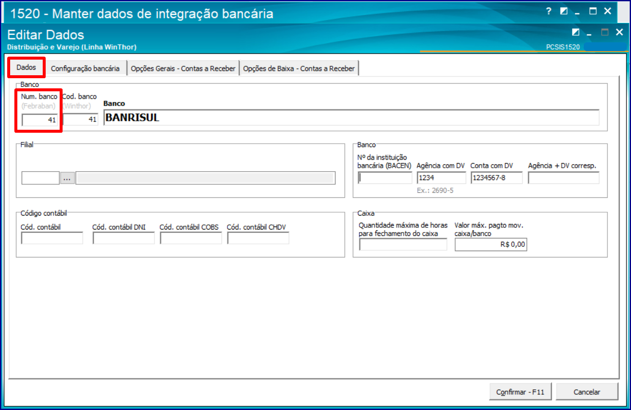631x410 pixels.
Task: Click the Distribuição e Varejo (Linha WinThor) subtitle
Action: [72, 47]
